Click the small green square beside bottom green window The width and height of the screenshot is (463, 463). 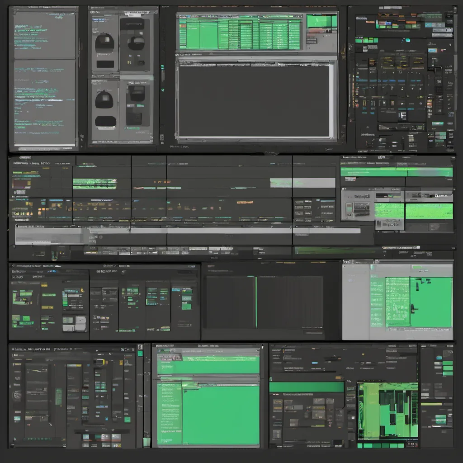[146, 442]
